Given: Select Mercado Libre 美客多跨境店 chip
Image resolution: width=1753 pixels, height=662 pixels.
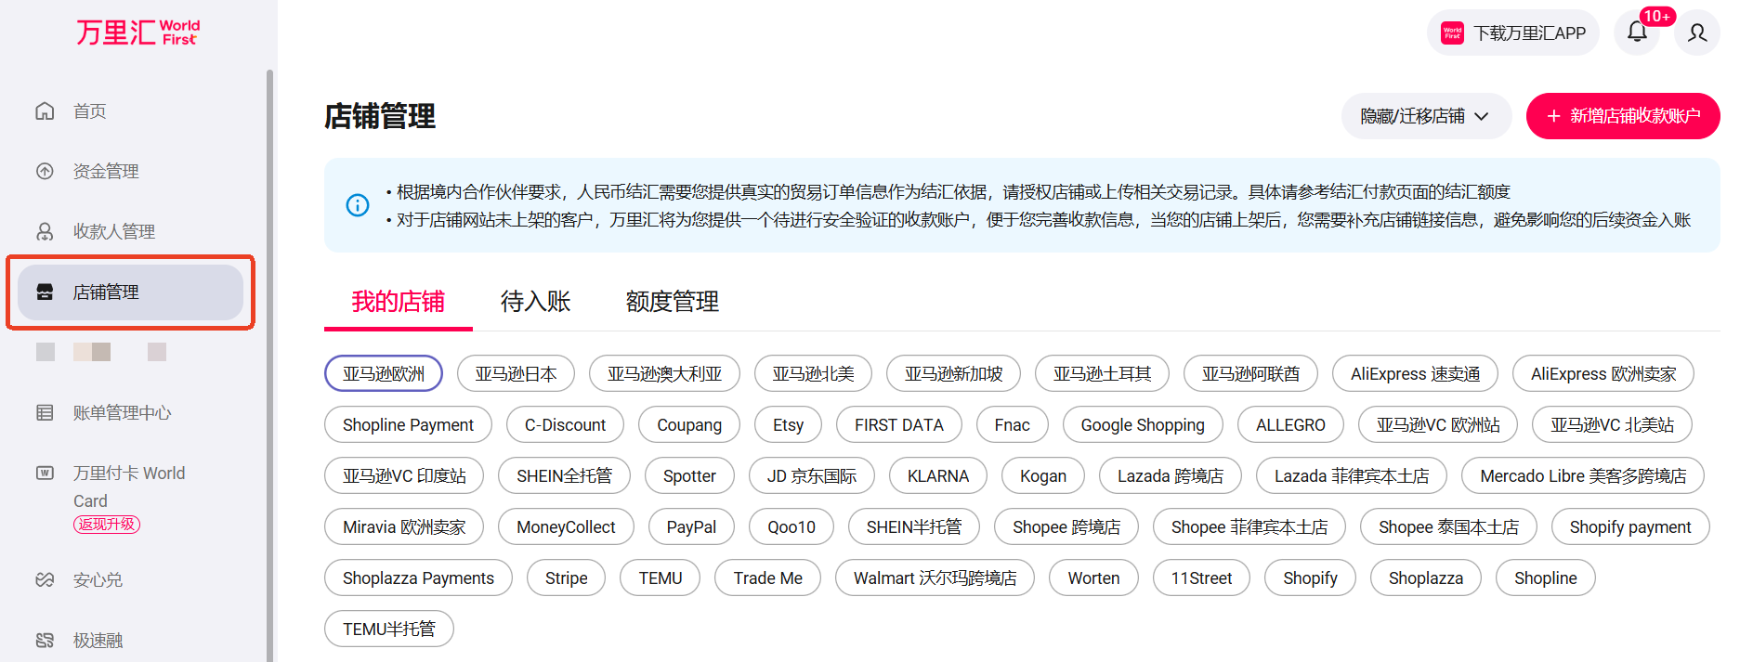Looking at the screenshot, I should coord(1583,475).
